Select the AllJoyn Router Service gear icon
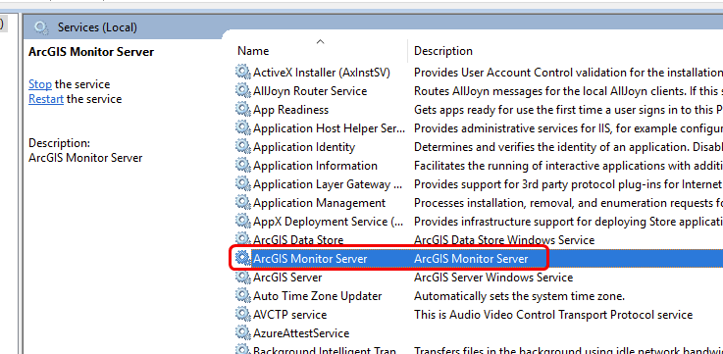Viewport: 723px width, 354px height. coord(242,90)
